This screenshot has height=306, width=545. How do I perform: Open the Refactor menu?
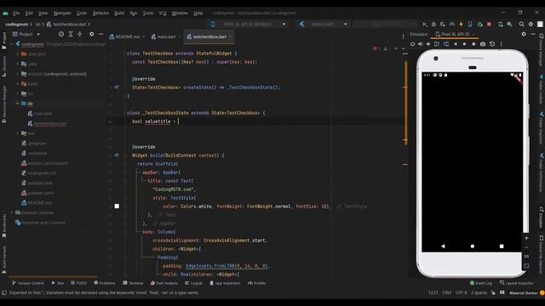100,14
